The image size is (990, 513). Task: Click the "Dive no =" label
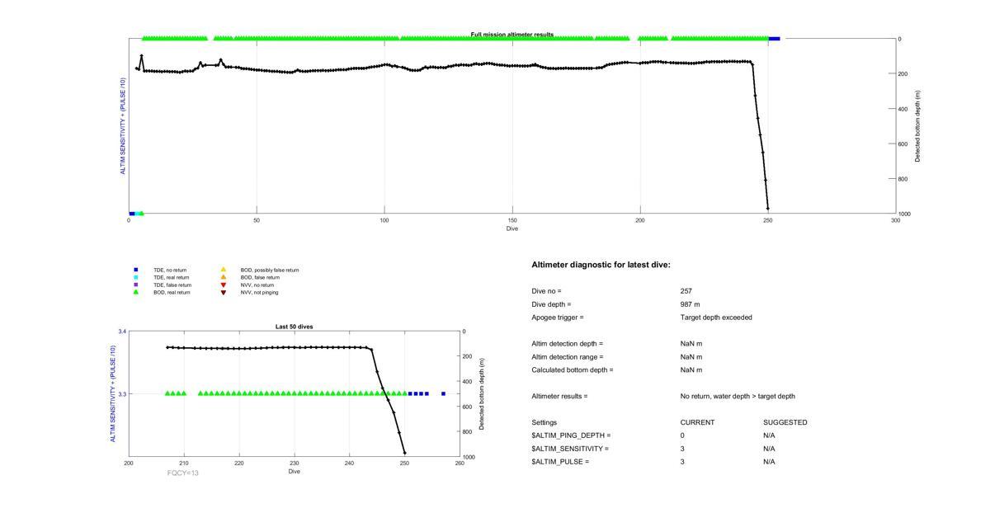click(547, 291)
